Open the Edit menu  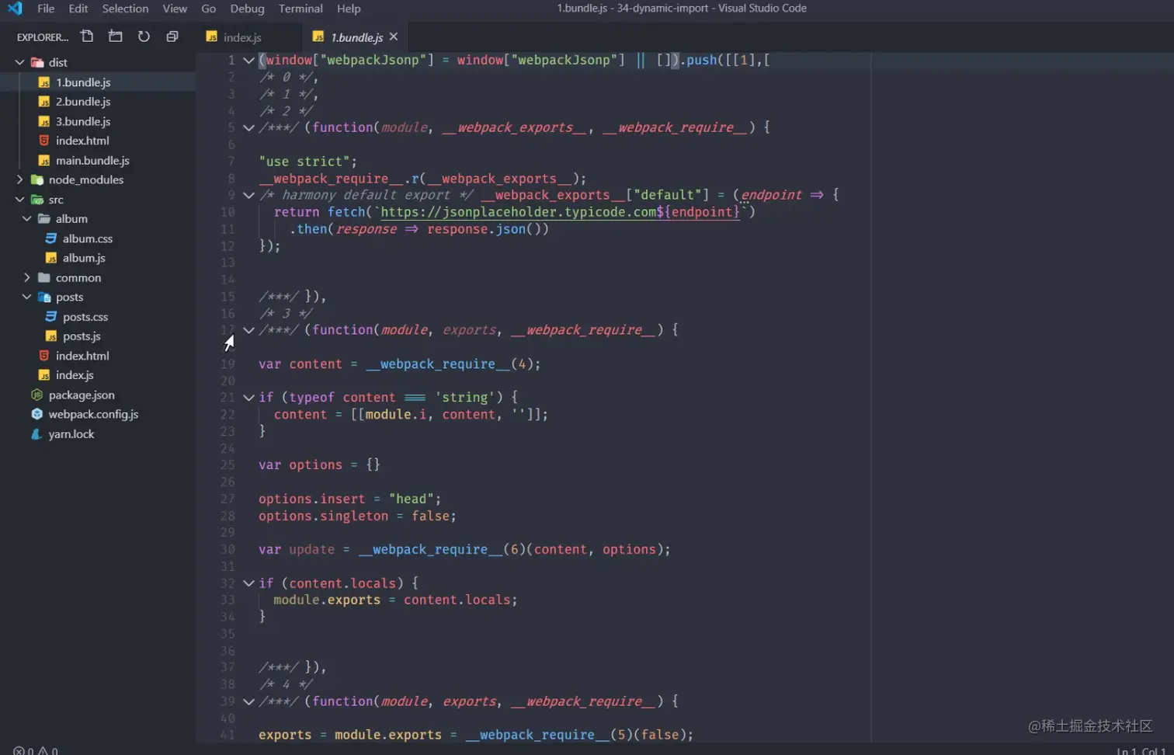[x=78, y=9]
